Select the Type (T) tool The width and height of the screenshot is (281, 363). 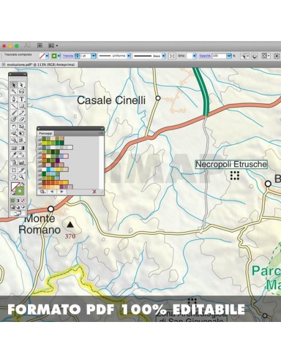[22, 99]
